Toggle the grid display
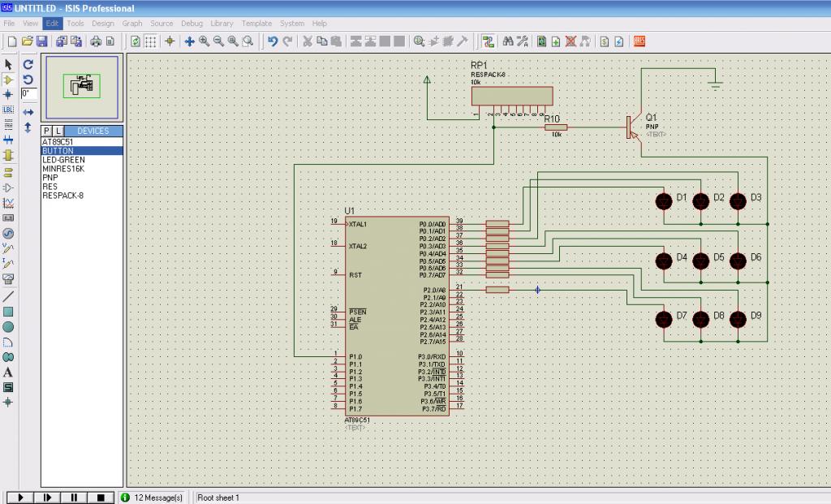Viewport: 831px width, 504px height. point(151,41)
